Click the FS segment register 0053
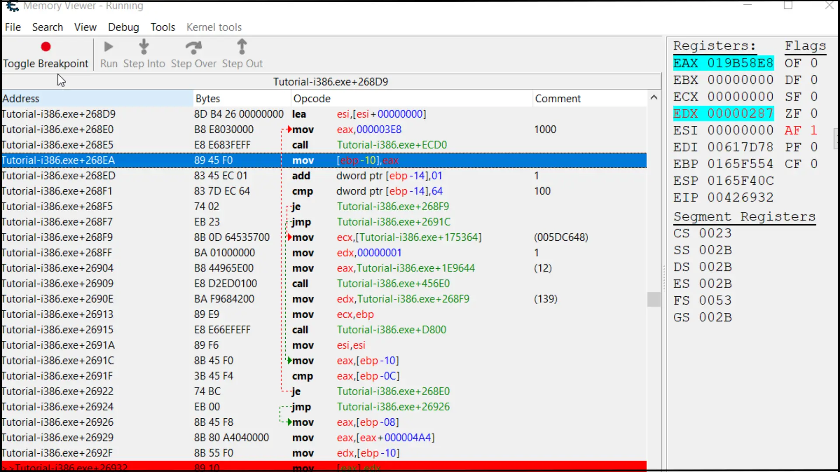Viewport: 840px width, 472px height. [x=703, y=301]
